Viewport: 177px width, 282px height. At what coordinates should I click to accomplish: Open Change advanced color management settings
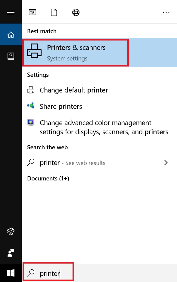click(99, 127)
